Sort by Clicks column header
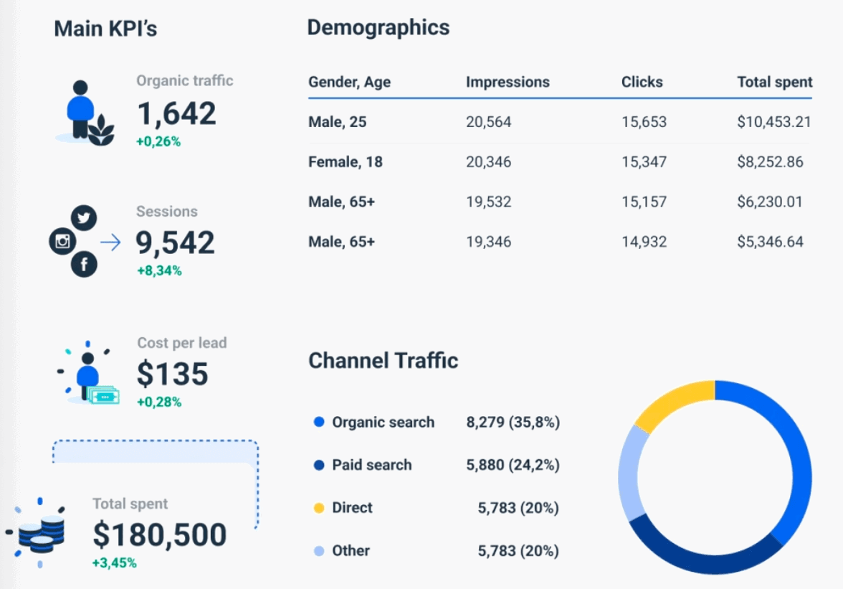 pyautogui.click(x=642, y=82)
